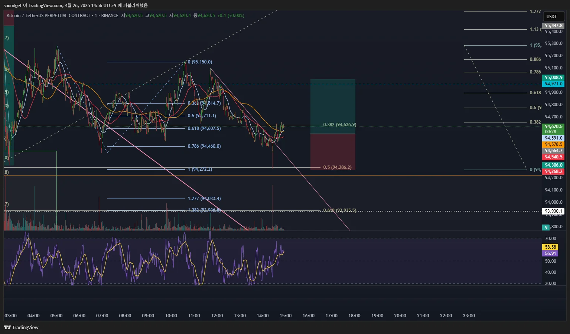570x334 pixels.
Task: Click the white 93,930.1 price label
Action: point(553,211)
